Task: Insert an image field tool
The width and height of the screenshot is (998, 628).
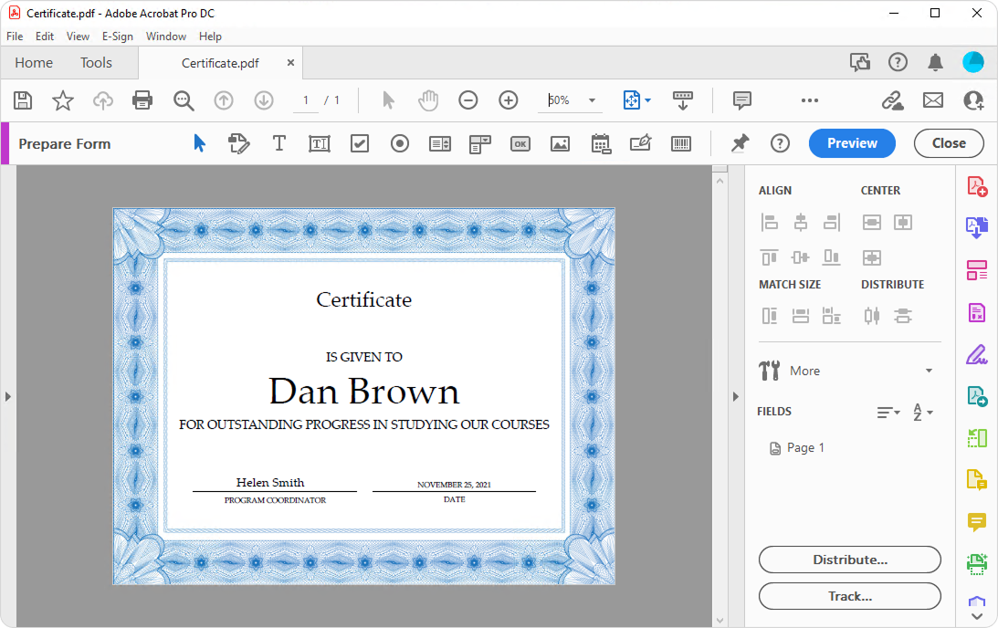Action: click(x=560, y=143)
